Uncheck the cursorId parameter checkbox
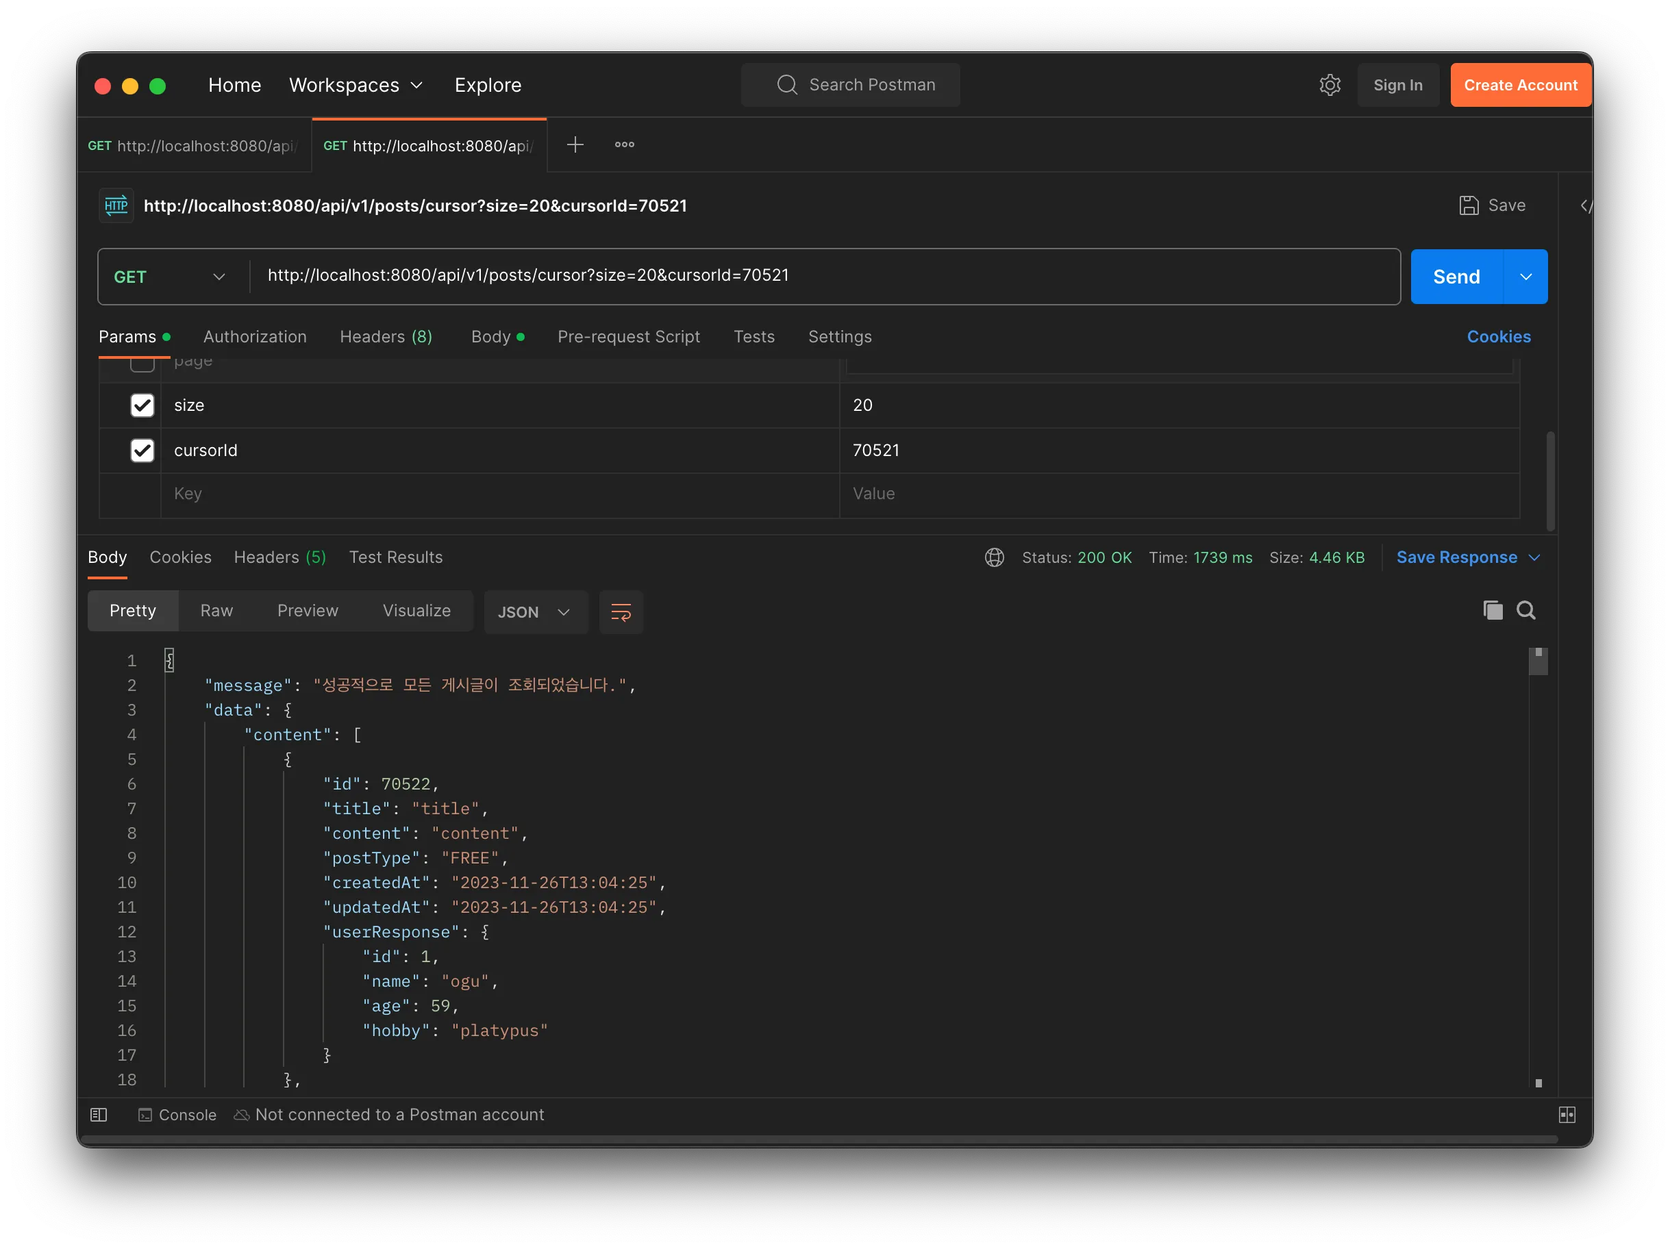This screenshot has height=1249, width=1670. (x=142, y=451)
